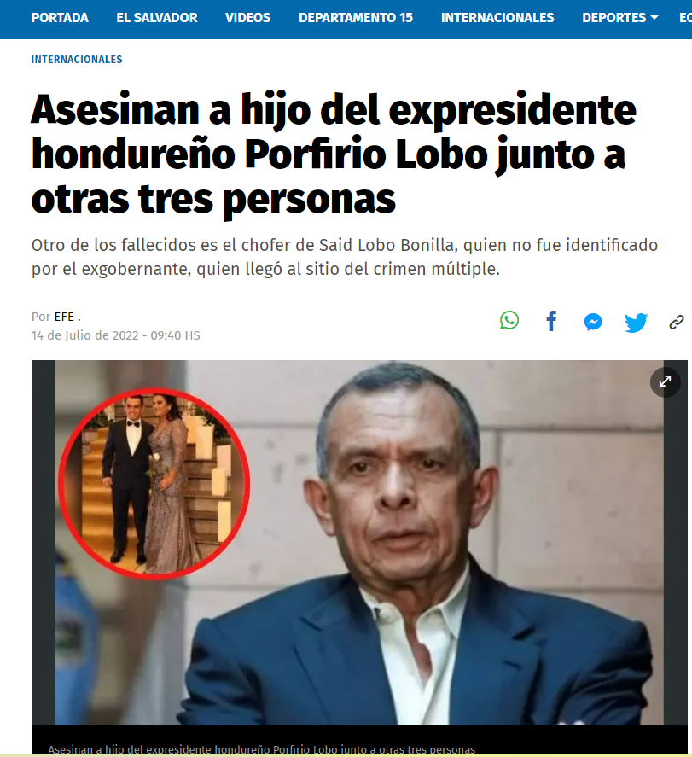Click the article subtitle about Said Lobo Bonilla
The width and height of the screenshot is (692, 757).
coord(345,257)
